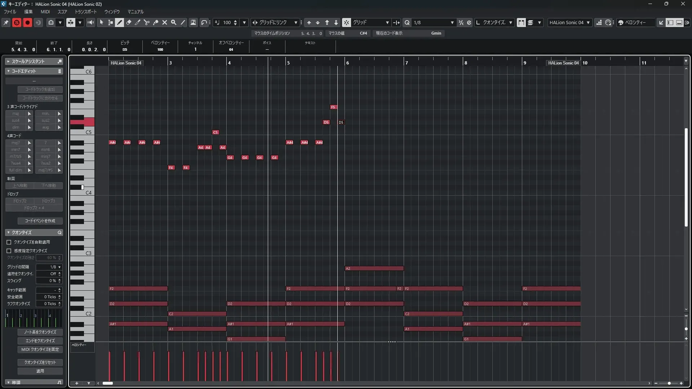Enable クオンタイズを自動適用 checkbox

(x=9, y=242)
